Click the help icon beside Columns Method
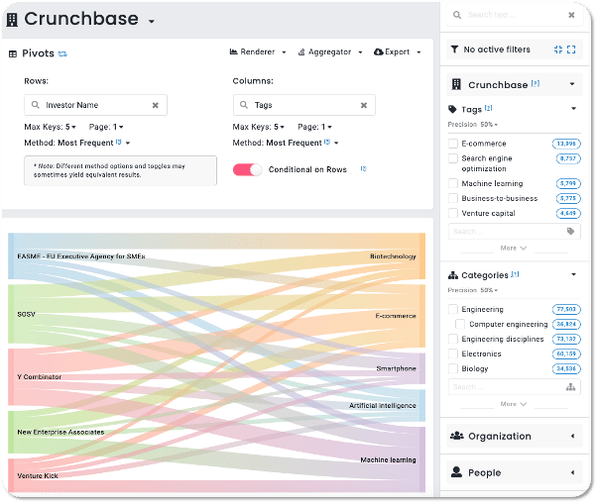 tap(327, 142)
